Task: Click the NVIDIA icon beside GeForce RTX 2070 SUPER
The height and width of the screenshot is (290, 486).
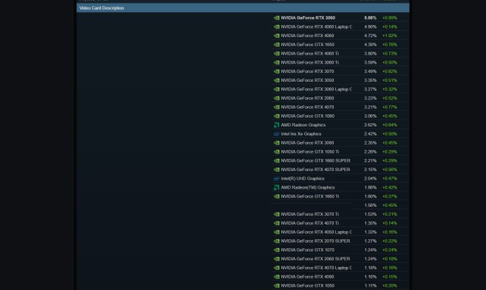Action: 276,241
